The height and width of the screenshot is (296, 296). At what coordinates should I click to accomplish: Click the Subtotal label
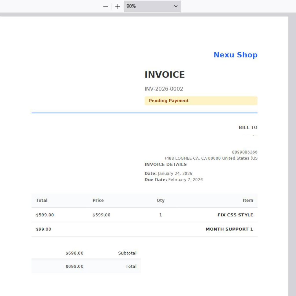click(127, 253)
